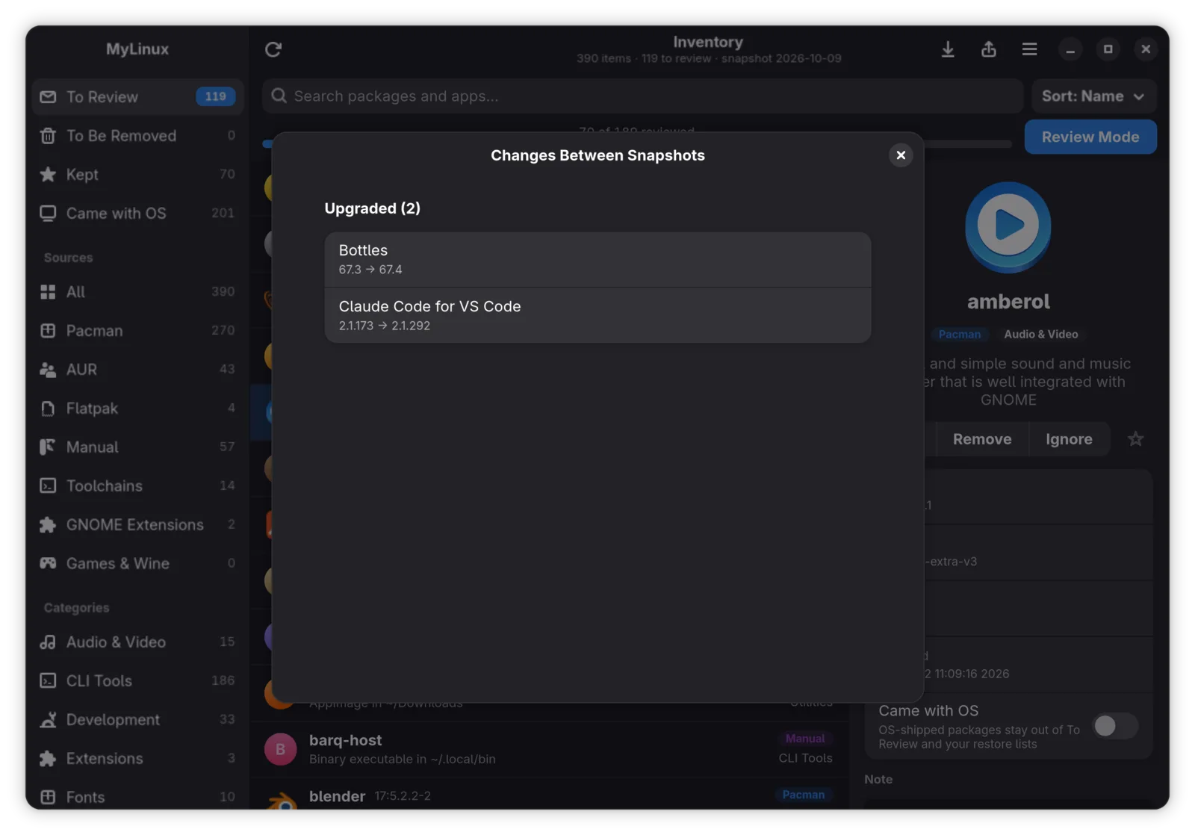This screenshot has height=835, width=1195.
Task: Close the Changes Between Snapshots dialog
Action: tap(901, 155)
